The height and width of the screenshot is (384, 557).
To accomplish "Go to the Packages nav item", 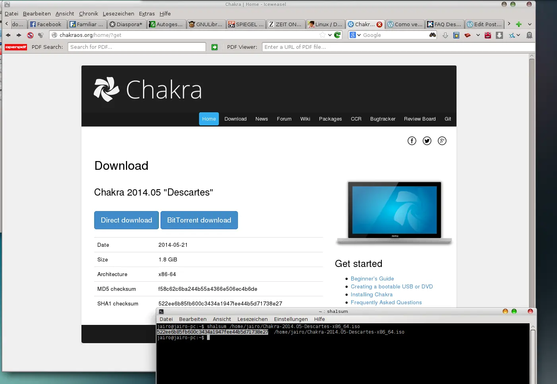I will (330, 119).
